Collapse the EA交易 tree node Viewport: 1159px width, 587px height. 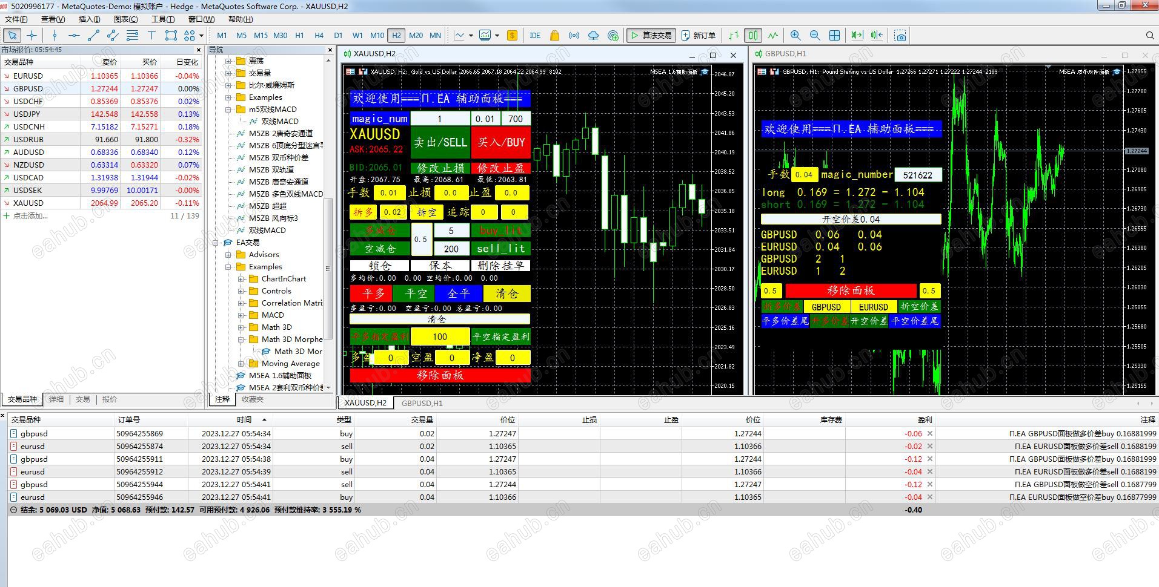(x=216, y=243)
